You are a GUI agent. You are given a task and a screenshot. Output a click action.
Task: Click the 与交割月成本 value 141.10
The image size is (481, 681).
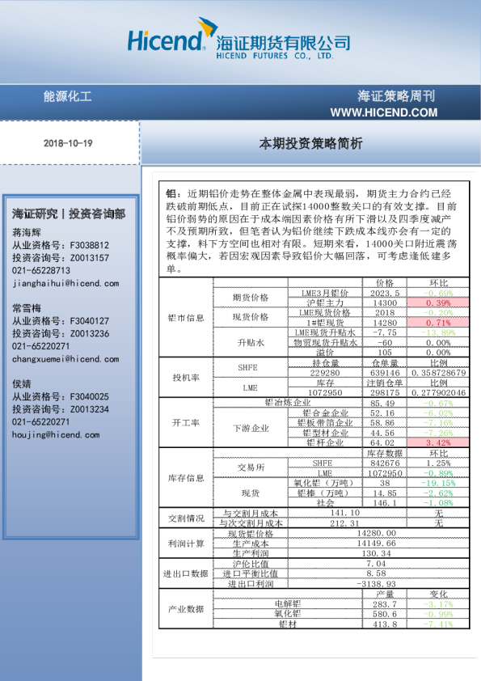click(345, 513)
